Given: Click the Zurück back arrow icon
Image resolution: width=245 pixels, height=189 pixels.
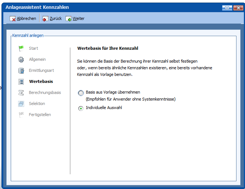Looking at the screenshot, I should (45, 18).
